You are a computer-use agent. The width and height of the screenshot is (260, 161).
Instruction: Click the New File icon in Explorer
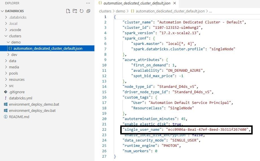(68, 11)
